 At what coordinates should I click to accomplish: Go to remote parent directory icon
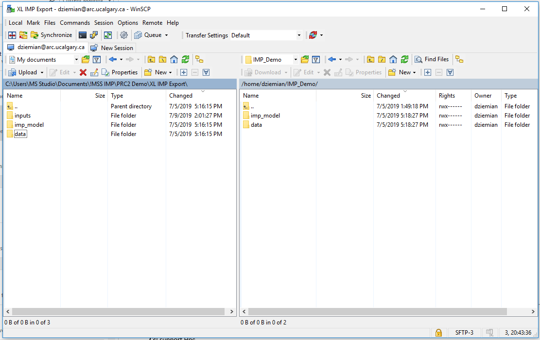point(370,60)
